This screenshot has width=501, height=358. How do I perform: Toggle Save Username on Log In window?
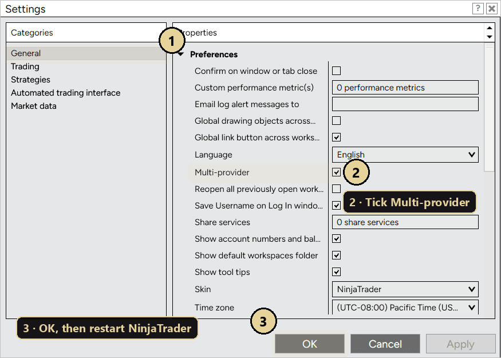[x=336, y=206]
